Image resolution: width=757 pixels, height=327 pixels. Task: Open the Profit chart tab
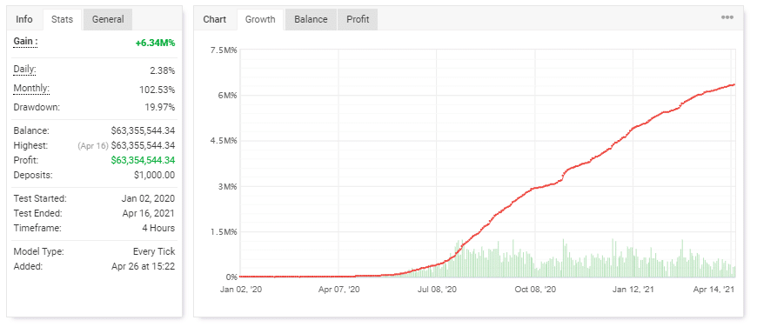coord(358,19)
